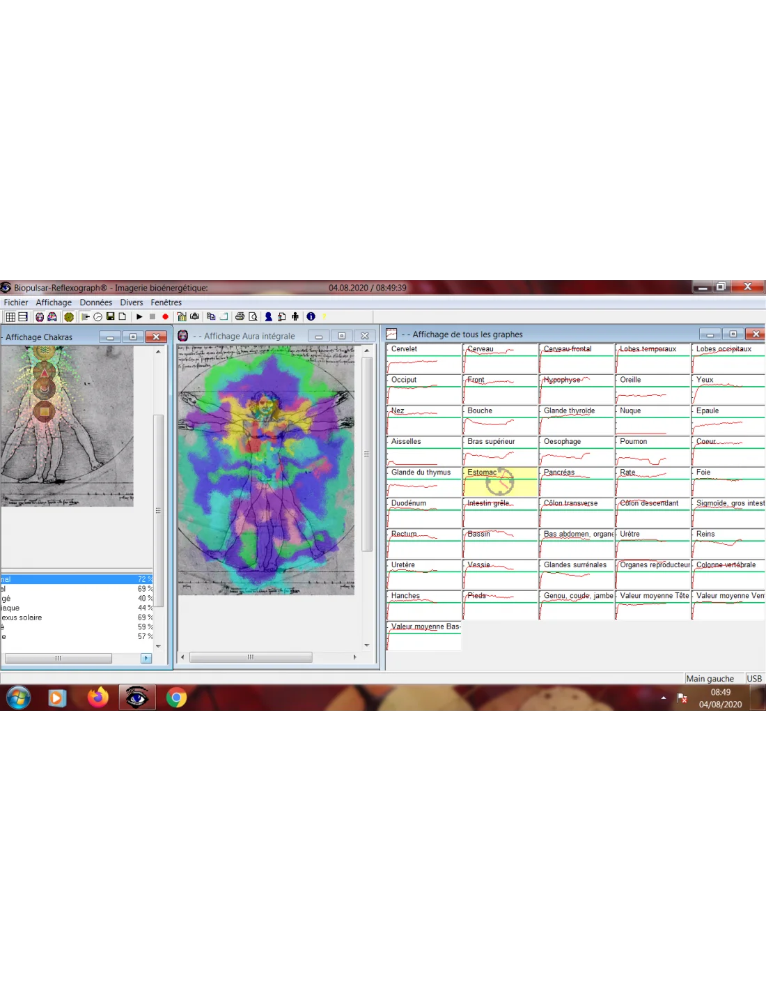Select the Côlon transverse graph
Screen dimensions: 766x991
(x=577, y=512)
